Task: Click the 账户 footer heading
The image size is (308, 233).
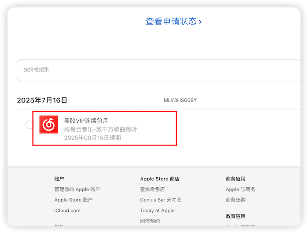Action: (x=59, y=178)
